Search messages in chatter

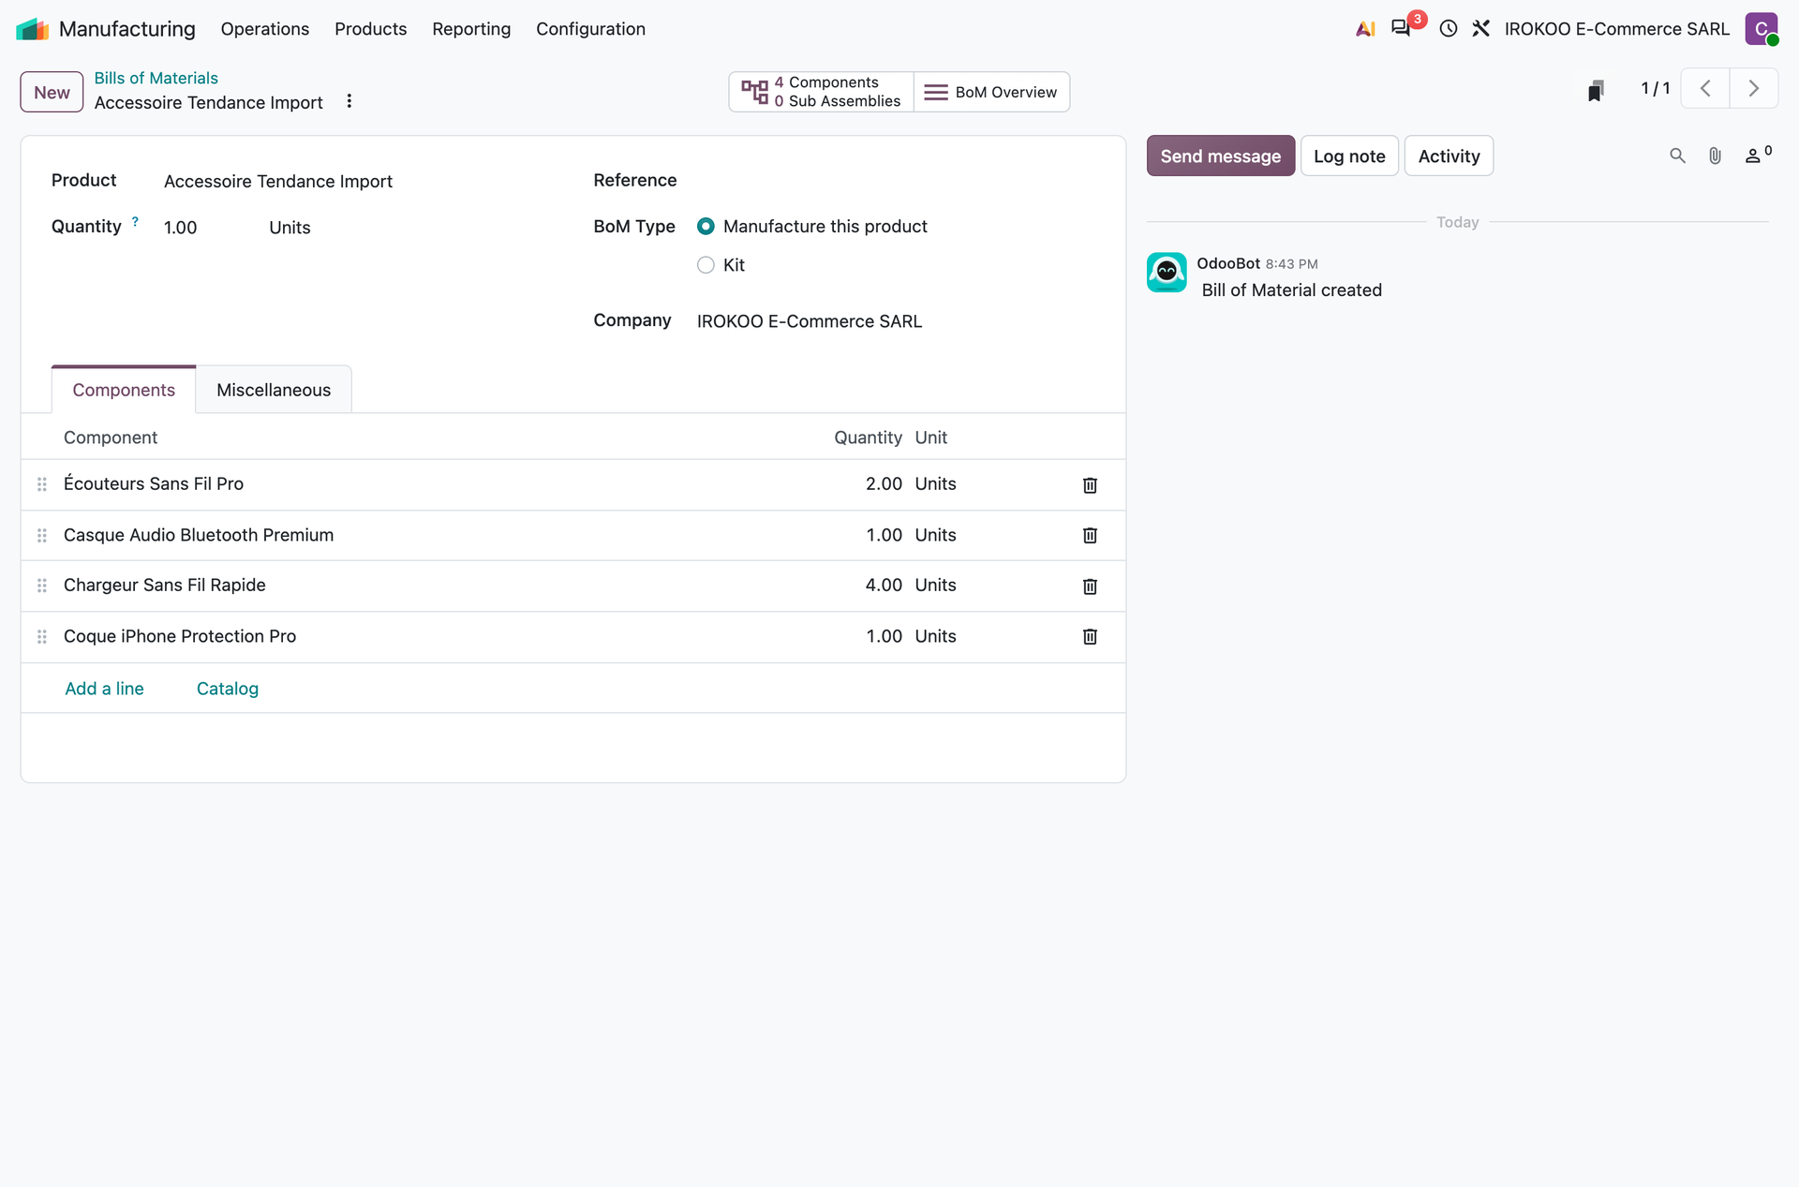(1677, 156)
